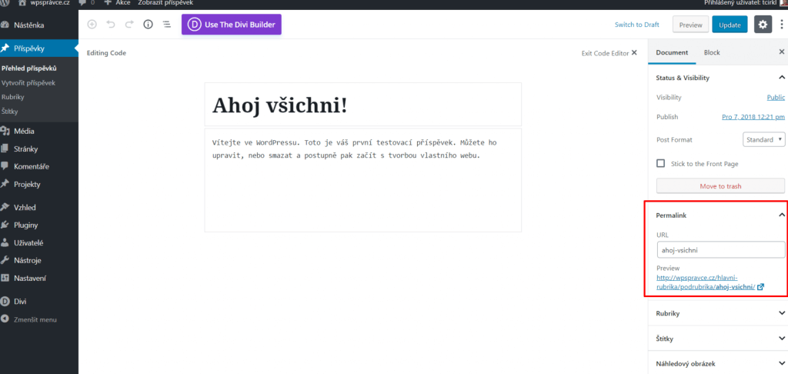Click the admin bar comments bubble icon
788x374 pixels.
(82, 2)
